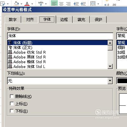Click the decrease decimal icon

point(114,5)
